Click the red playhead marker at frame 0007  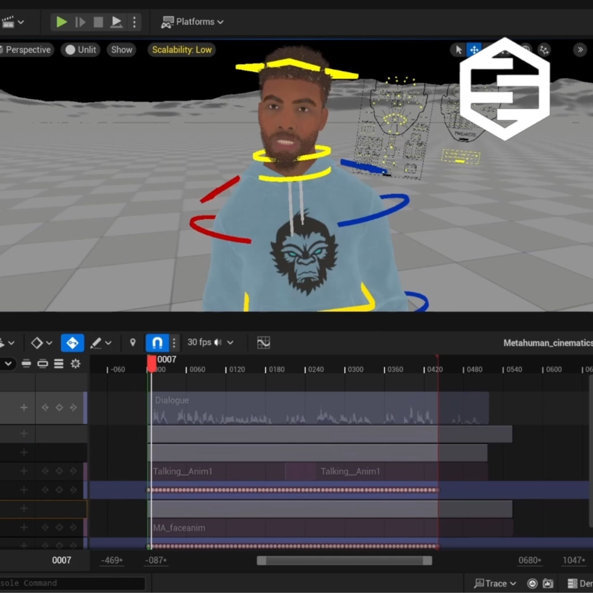click(152, 364)
